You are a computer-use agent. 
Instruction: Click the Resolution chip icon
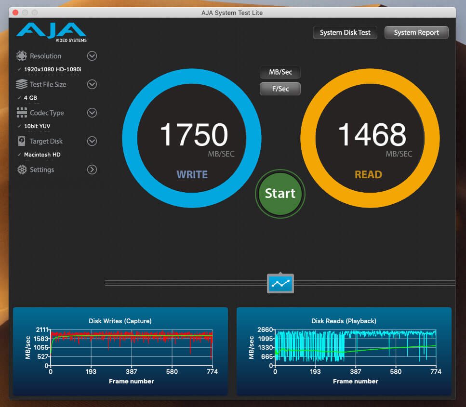[21, 56]
